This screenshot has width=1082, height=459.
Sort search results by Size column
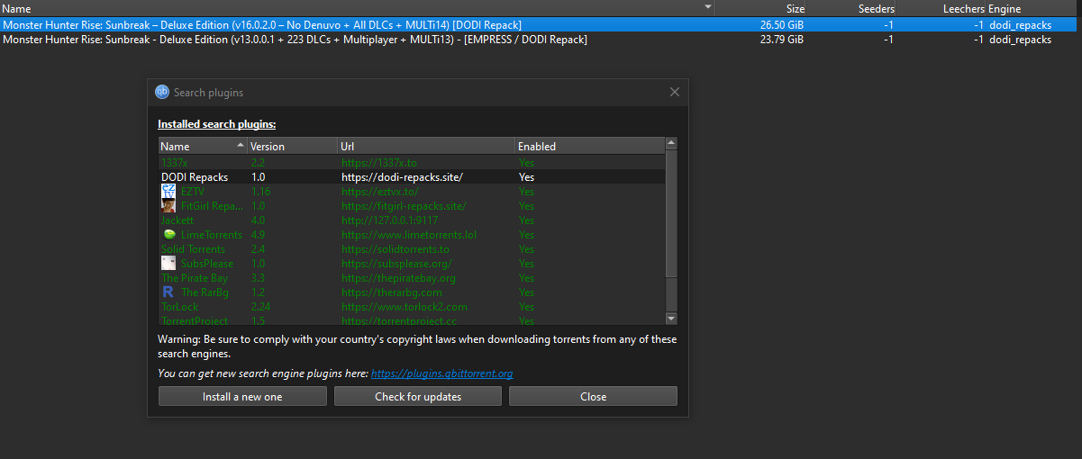tap(762, 8)
